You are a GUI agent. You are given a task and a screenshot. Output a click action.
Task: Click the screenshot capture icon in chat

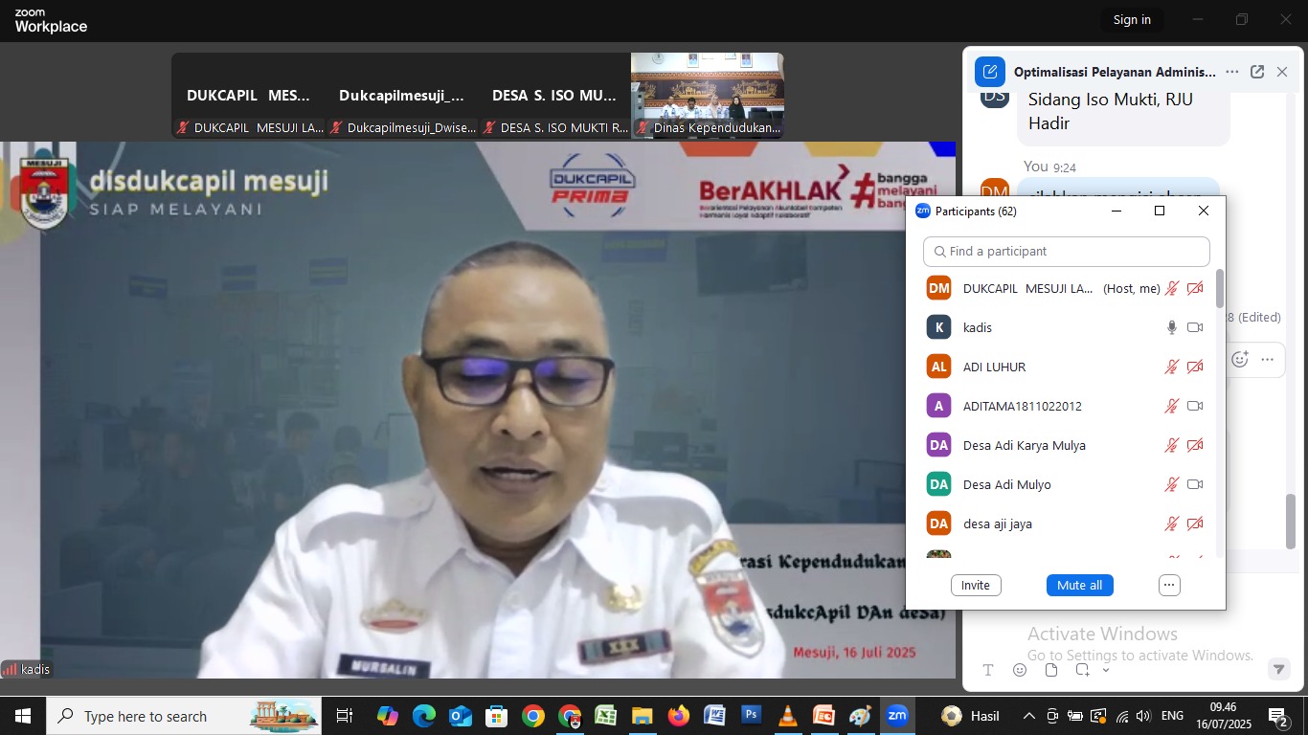pyautogui.click(x=1082, y=670)
